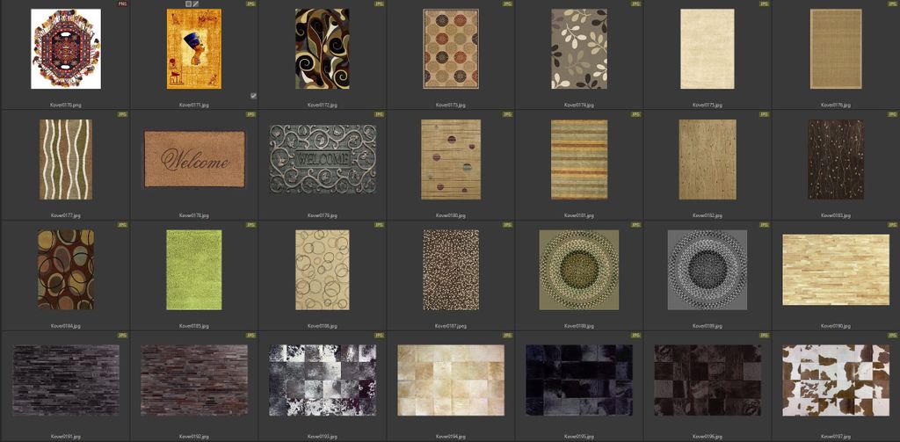Click the Kover0186.jpg filename label
The image size is (900, 442).
323,326
